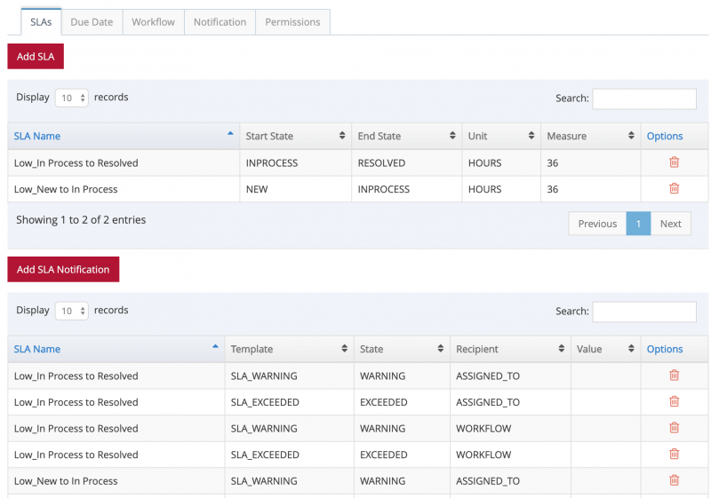Switch to the Due Date tab
The height and width of the screenshot is (498, 711).
(92, 22)
